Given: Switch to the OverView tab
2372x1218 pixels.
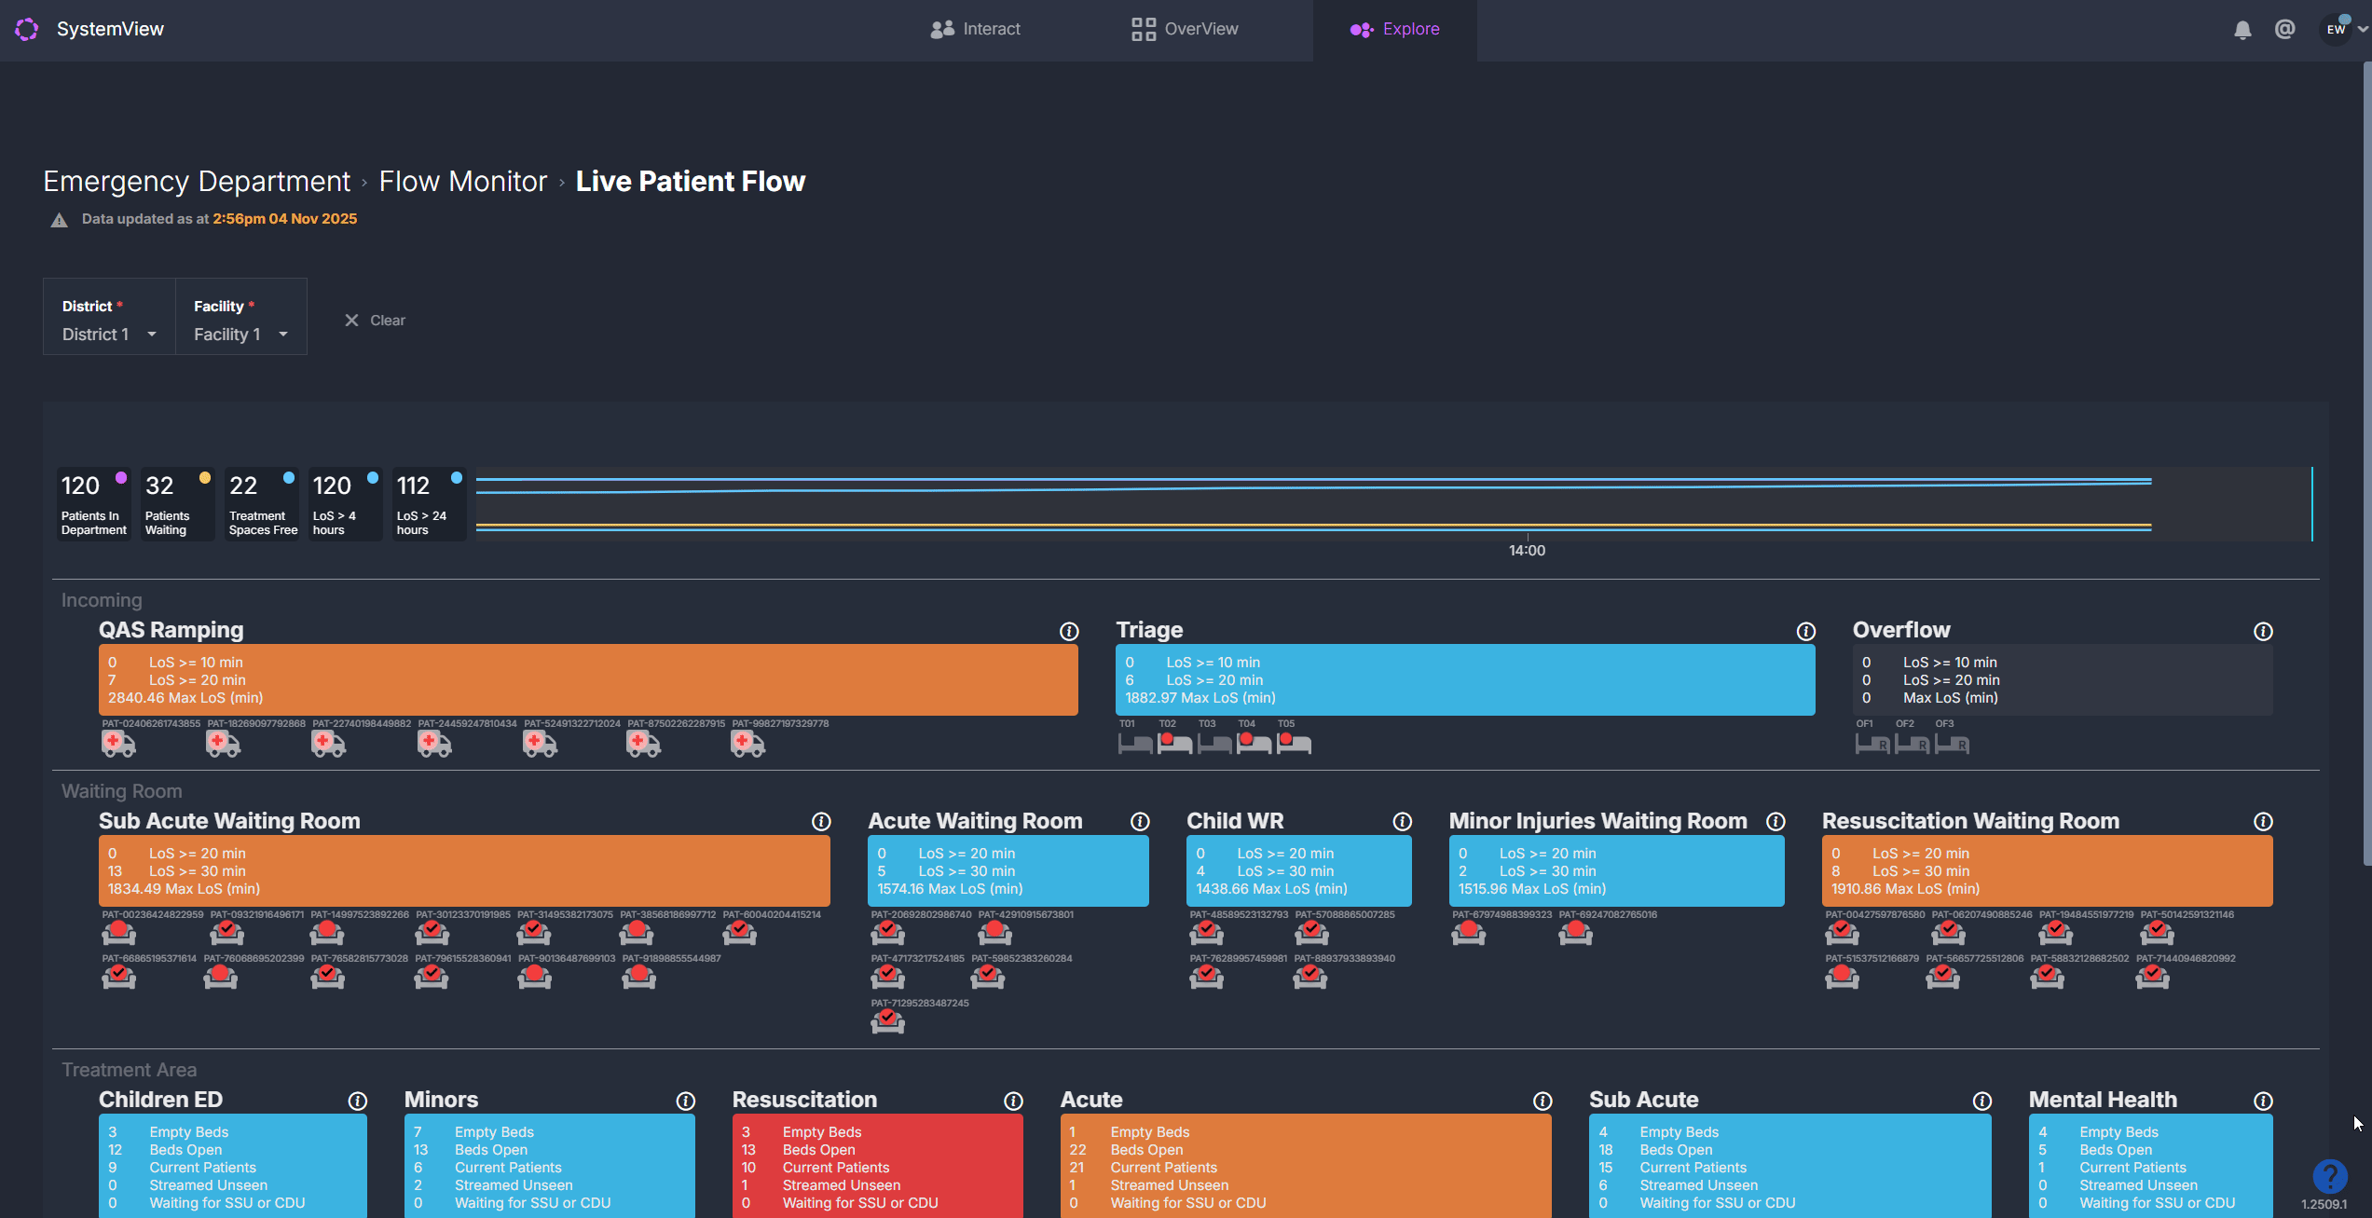Looking at the screenshot, I should 1185,30.
